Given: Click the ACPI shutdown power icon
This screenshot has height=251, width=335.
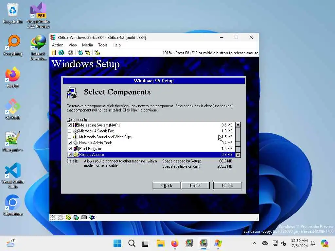Looking at the screenshot, I should coord(71,53).
